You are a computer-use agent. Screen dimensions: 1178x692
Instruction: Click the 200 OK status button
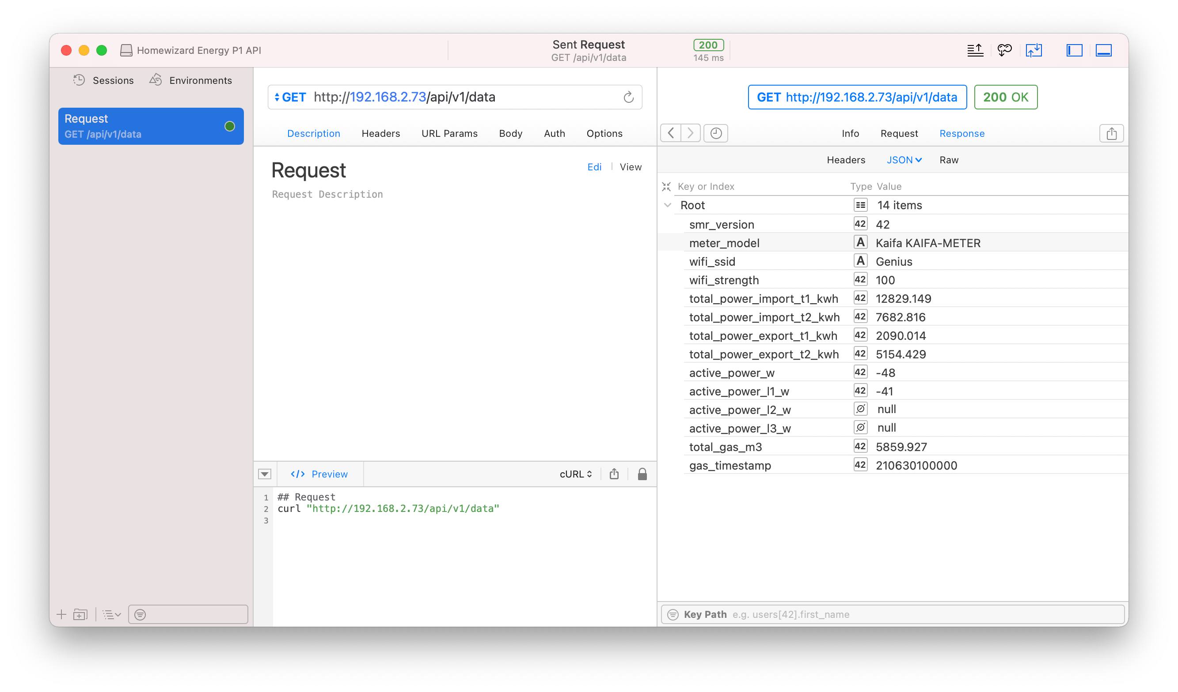1006,97
